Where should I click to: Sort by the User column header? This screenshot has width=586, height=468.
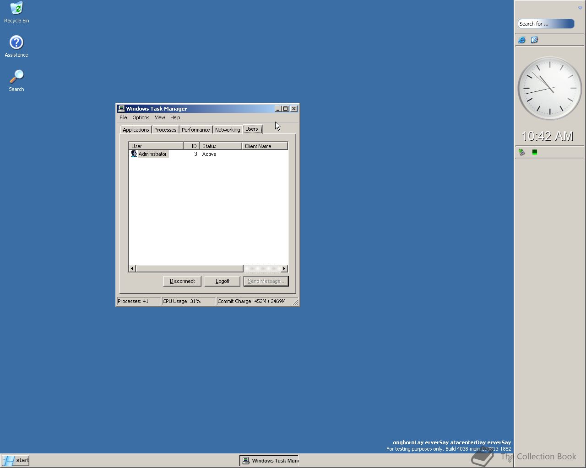tap(156, 146)
